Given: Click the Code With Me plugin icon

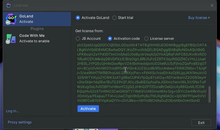Looking at the screenshot, I should 11,38.
